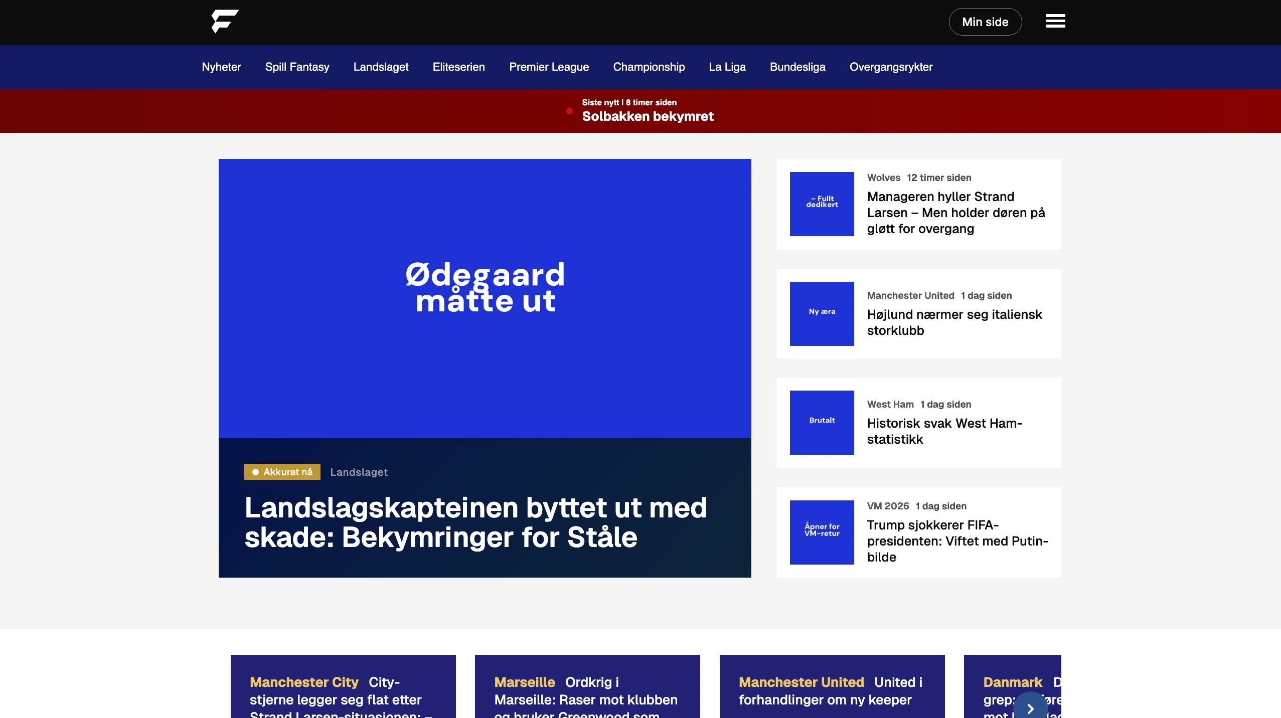Click the Min side button

[985, 22]
